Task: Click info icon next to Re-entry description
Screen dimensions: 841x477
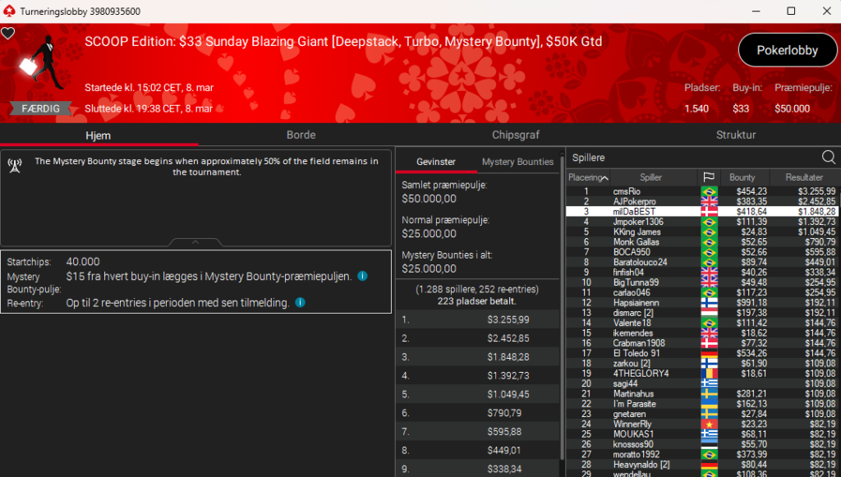Action: (x=300, y=303)
